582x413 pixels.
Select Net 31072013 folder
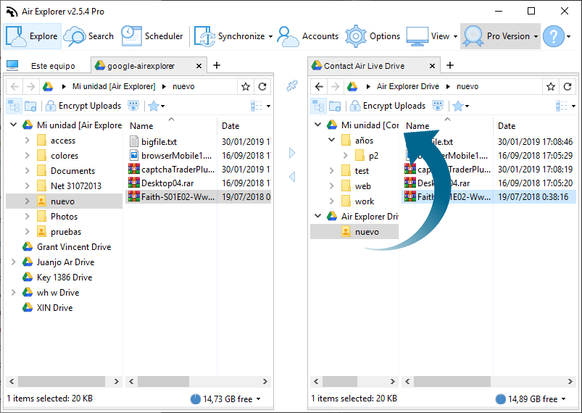[75, 186]
